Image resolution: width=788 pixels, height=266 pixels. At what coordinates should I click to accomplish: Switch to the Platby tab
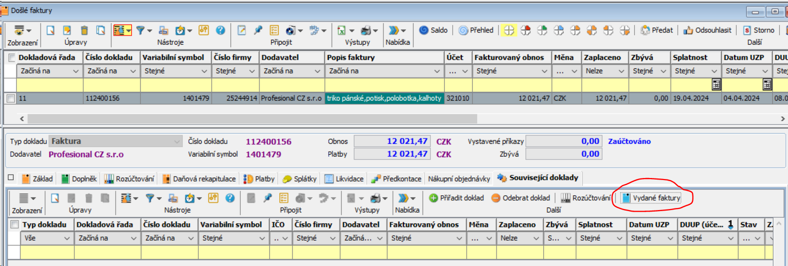click(x=259, y=179)
